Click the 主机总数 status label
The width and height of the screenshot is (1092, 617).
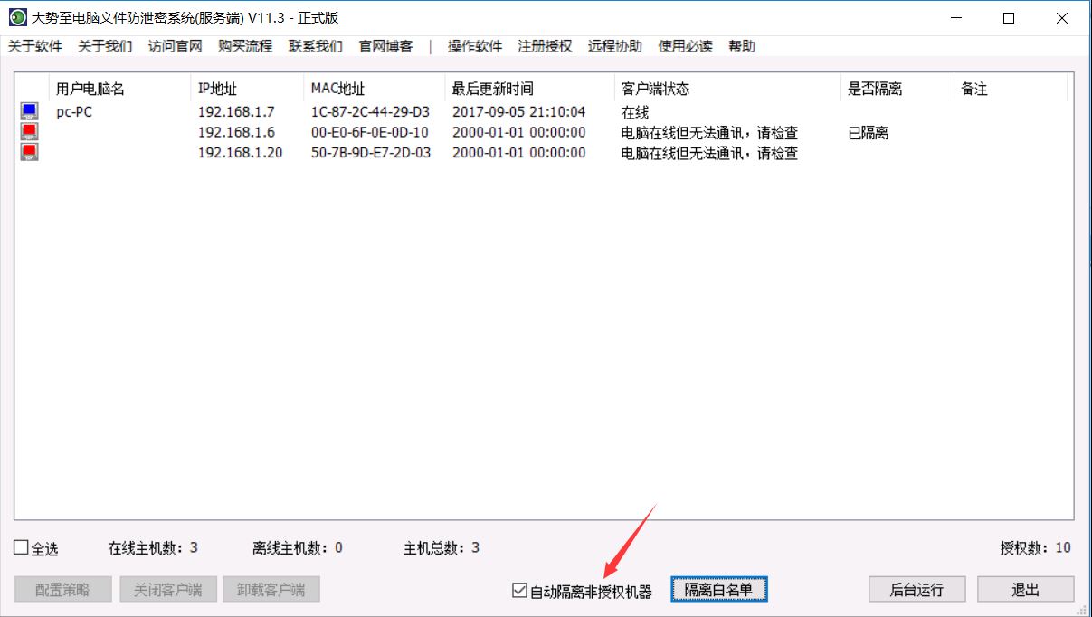click(x=442, y=547)
